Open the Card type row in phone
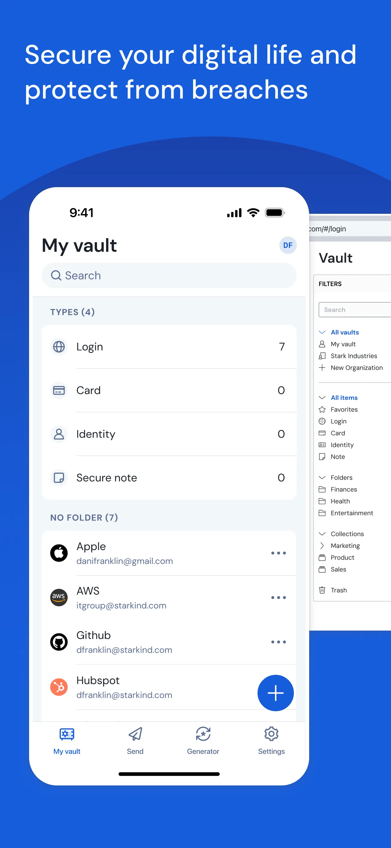The image size is (391, 848). [x=169, y=390]
